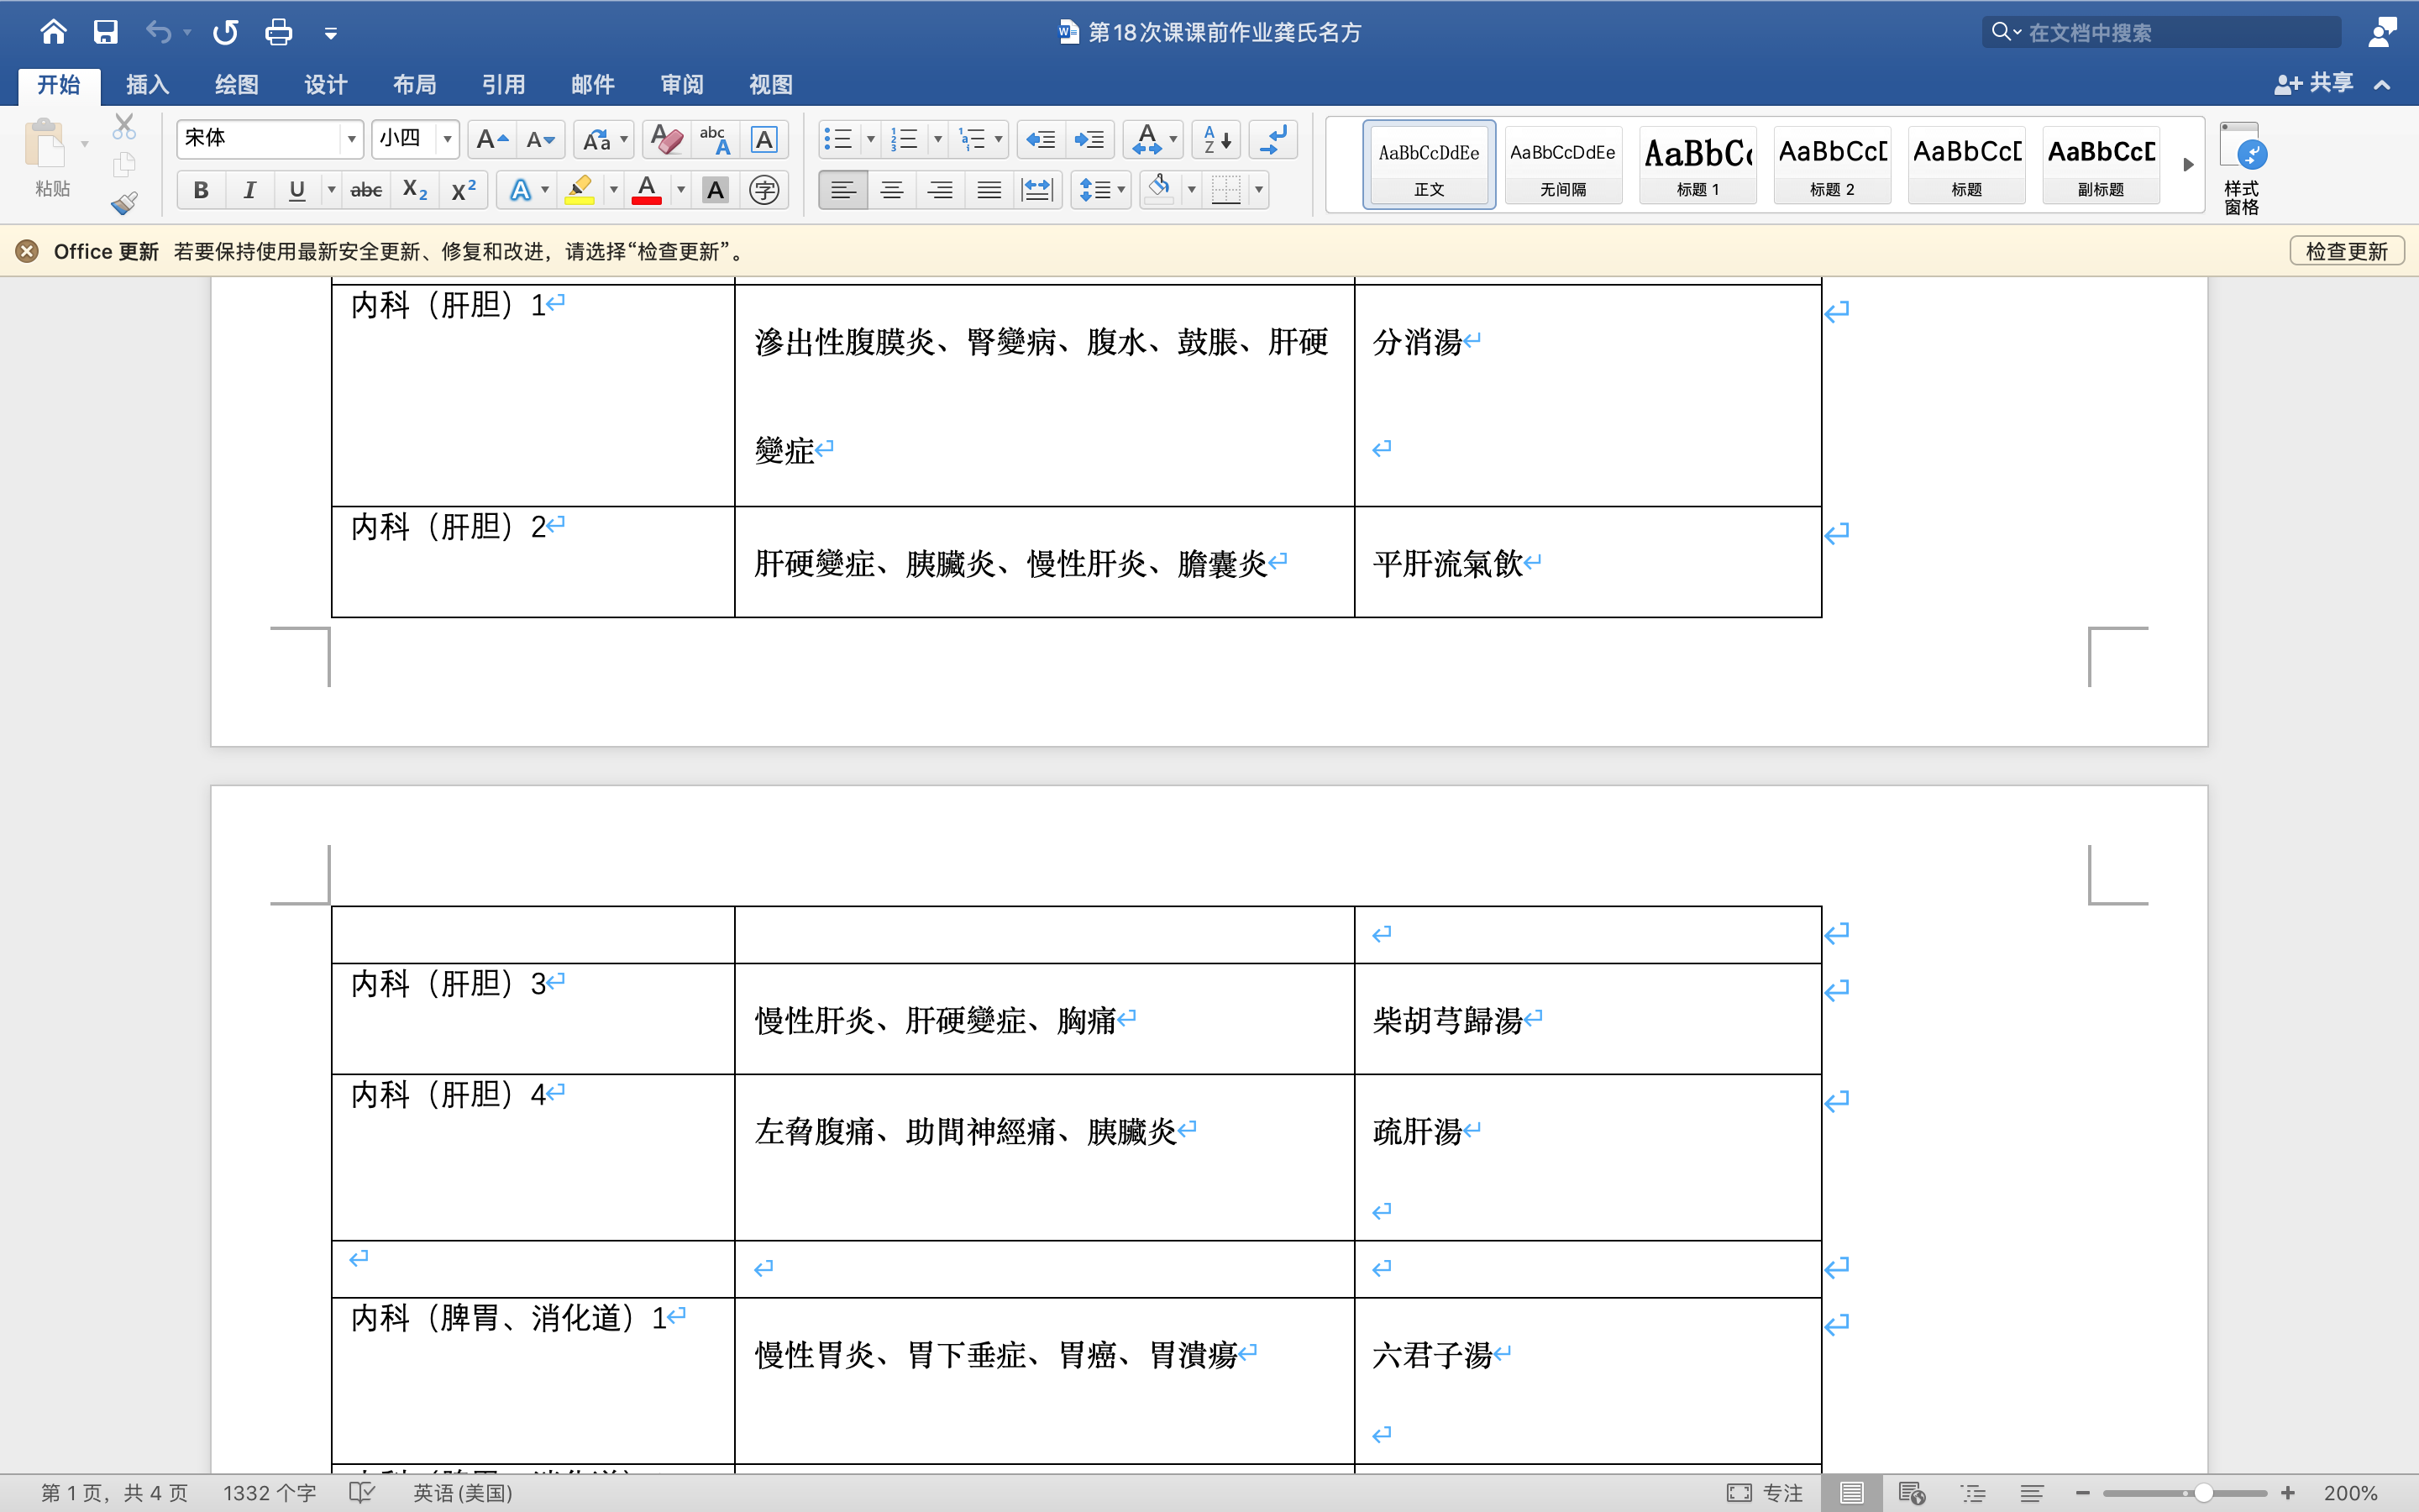Viewport: 2419px width, 1512px height.
Task: Decrease font size with small A
Action: (540, 140)
